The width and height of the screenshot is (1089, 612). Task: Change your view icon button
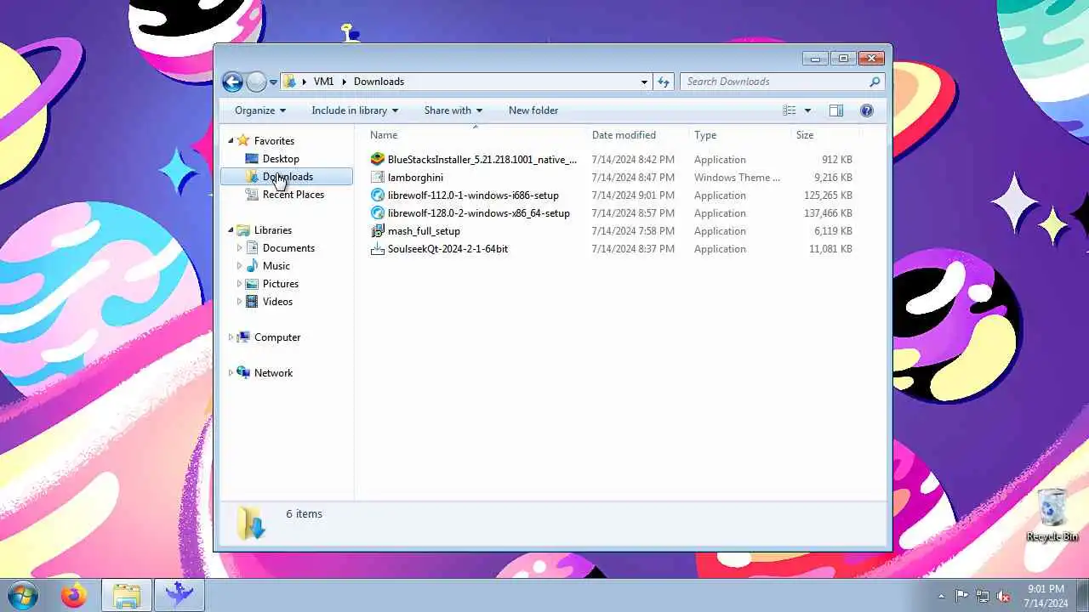790,110
